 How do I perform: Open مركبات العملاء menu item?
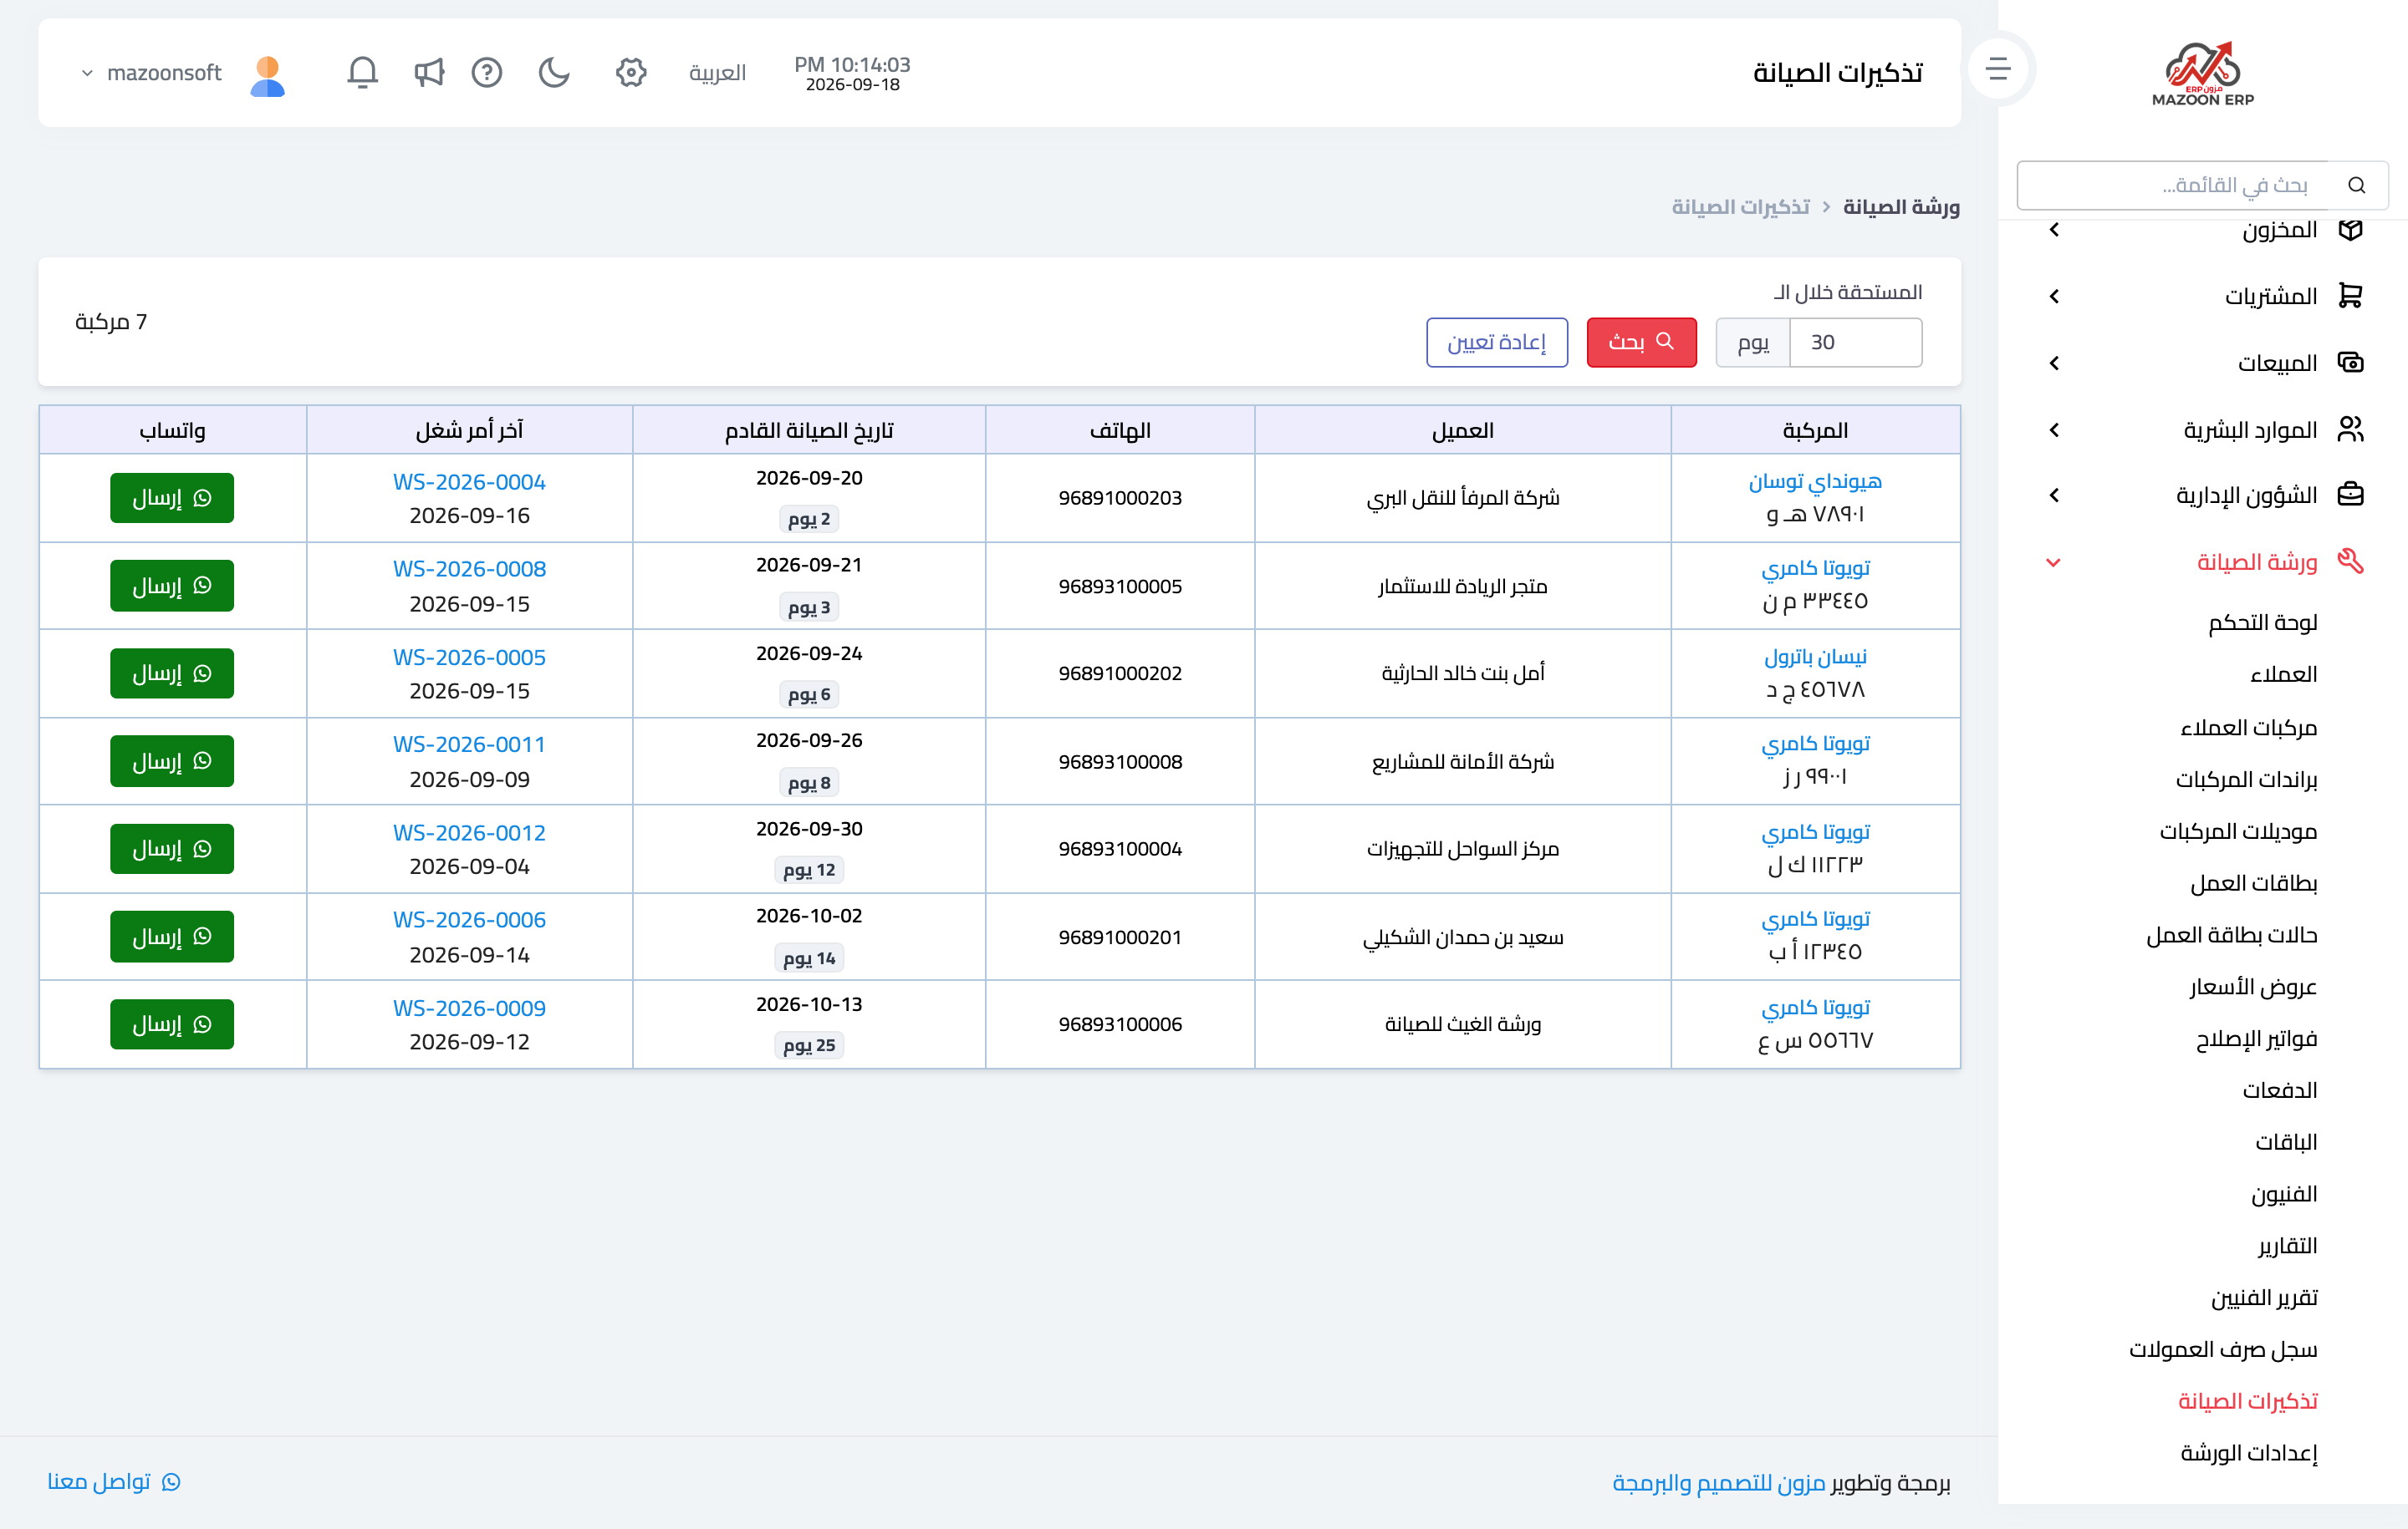[x=2249, y=727]
